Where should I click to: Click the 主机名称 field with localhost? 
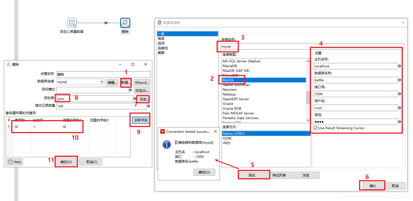[x=356, y=66]
